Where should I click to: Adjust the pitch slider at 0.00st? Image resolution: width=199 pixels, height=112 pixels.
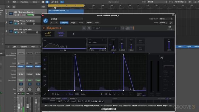[131, 45]
